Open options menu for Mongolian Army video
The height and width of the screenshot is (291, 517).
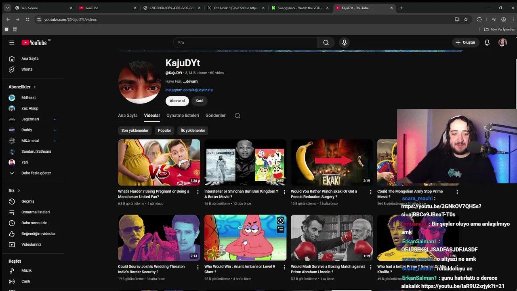457,192
